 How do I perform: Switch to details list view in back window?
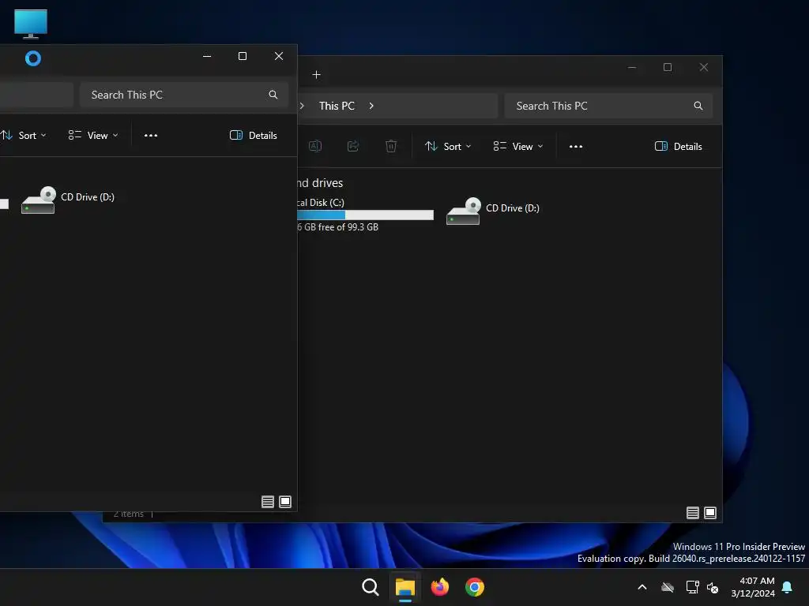click(693, 513)
